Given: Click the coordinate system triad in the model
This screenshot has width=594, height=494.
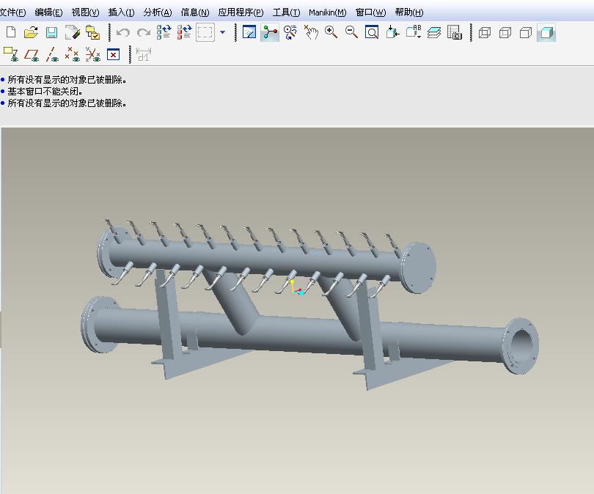Looking at the screenshot, I should (298, 288).
